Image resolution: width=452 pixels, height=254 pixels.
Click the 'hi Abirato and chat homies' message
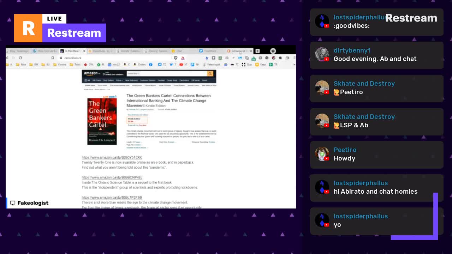[375, 192]
